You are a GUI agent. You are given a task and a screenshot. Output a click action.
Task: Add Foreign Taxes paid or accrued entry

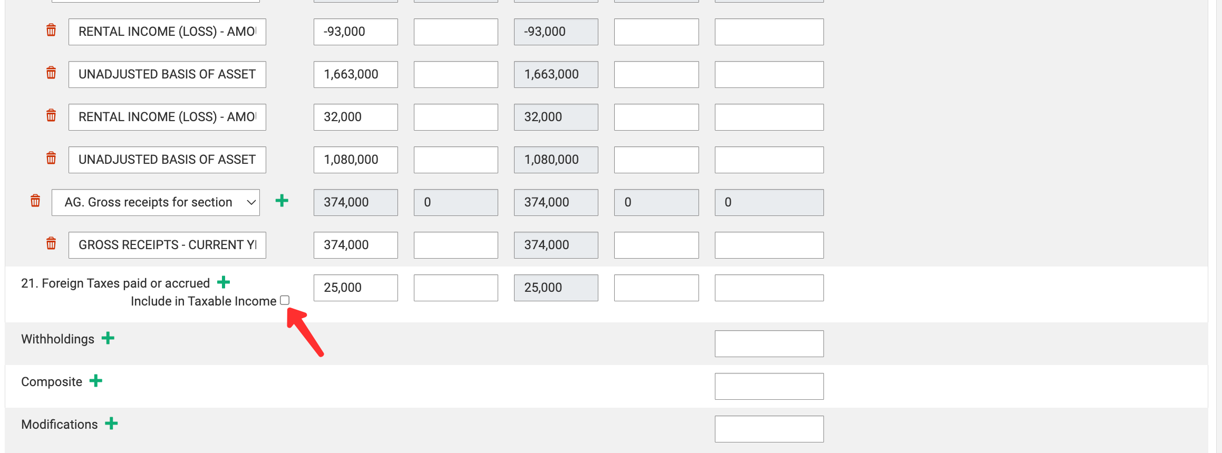pyautogui.click(x=224, y=282)
